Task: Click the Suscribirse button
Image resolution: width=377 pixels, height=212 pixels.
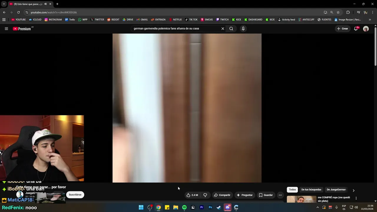Action: coord(75,195)
